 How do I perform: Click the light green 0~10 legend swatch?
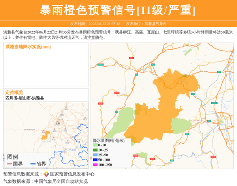click(x=95, y=145)
